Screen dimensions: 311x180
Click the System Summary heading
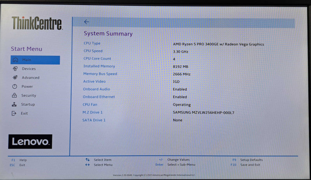pos(108,34)
